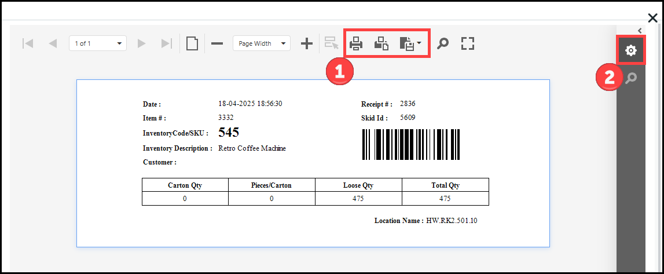Image resolution: width=664 pixels, height=274 pixels.
Task: Toggle multipage view mode icon
Action: [x=192, y=43]
